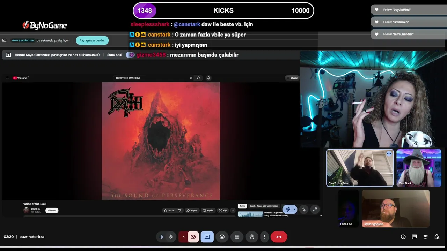Screen dimensions: 447x251
Task: Click the present screen button
Action: point(207,237)
